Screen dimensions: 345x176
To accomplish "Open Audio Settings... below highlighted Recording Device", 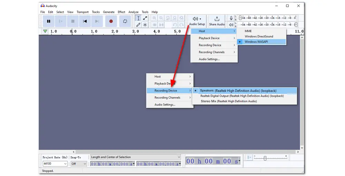I will point(170,105).
